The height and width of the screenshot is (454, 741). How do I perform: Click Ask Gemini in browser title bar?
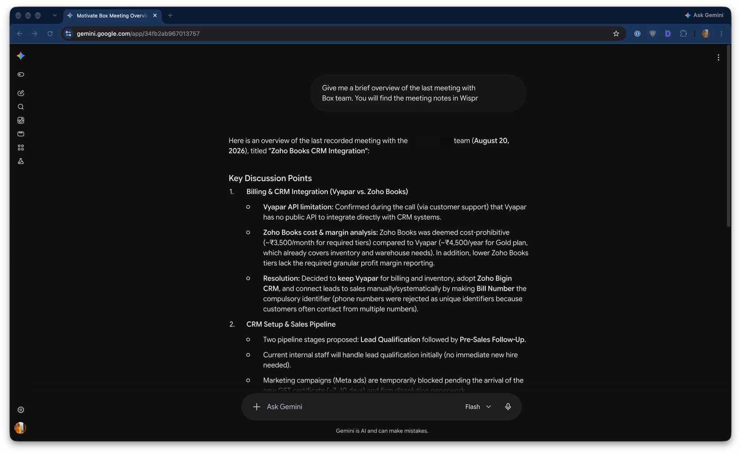(x=704, y=15)
